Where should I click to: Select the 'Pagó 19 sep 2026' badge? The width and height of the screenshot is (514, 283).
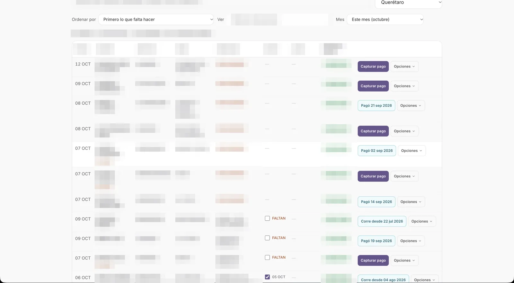(x=376, y=241)
